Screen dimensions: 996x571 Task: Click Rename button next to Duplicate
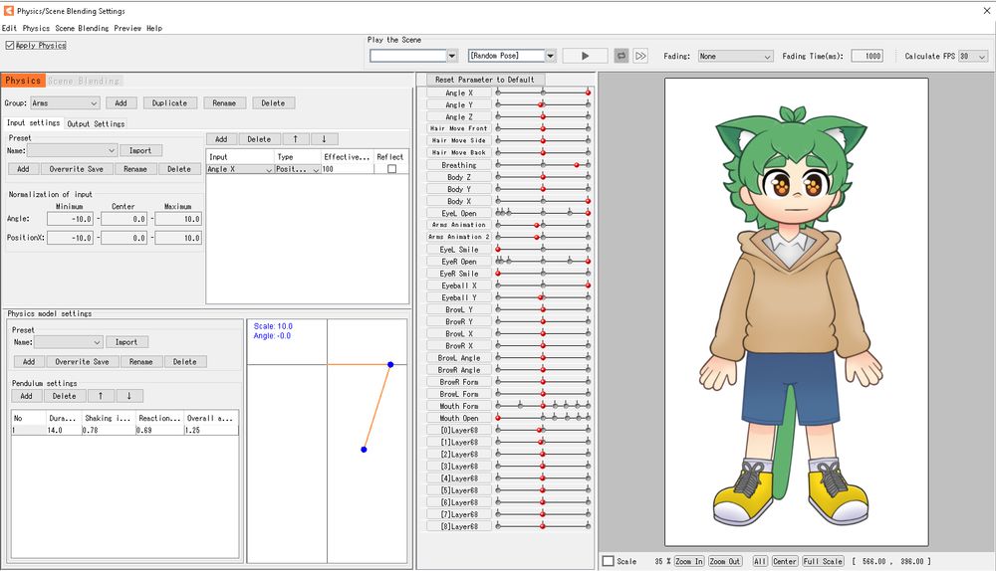[x=224, y=102]
